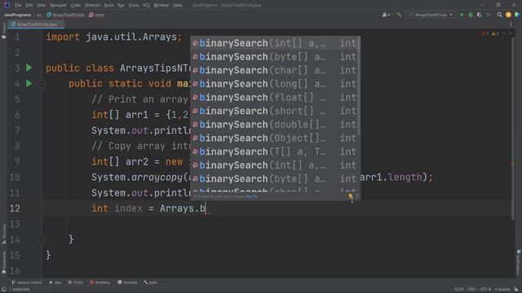Run with coverage using the toolbar icon

[480, 15]
